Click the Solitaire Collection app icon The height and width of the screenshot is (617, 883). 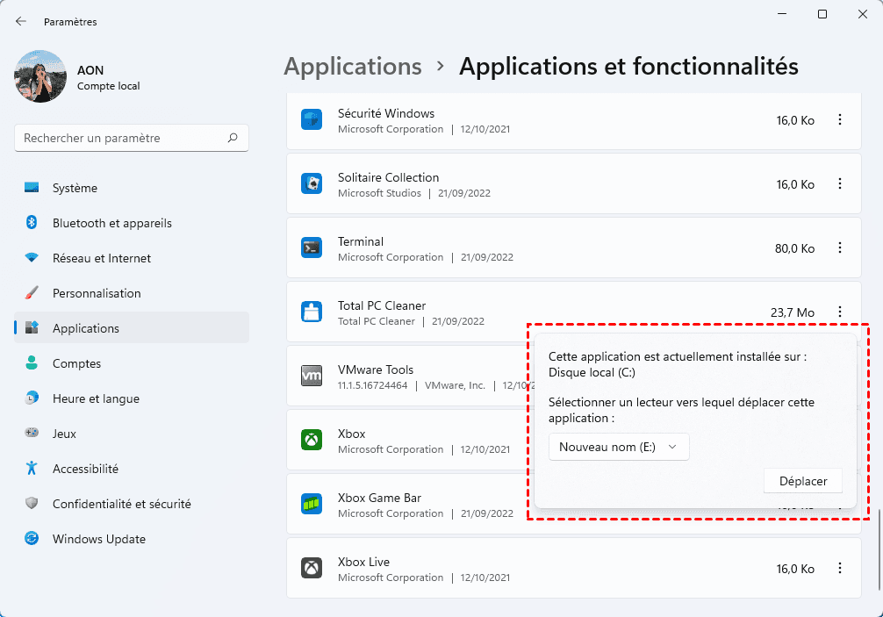coord(312,184)
